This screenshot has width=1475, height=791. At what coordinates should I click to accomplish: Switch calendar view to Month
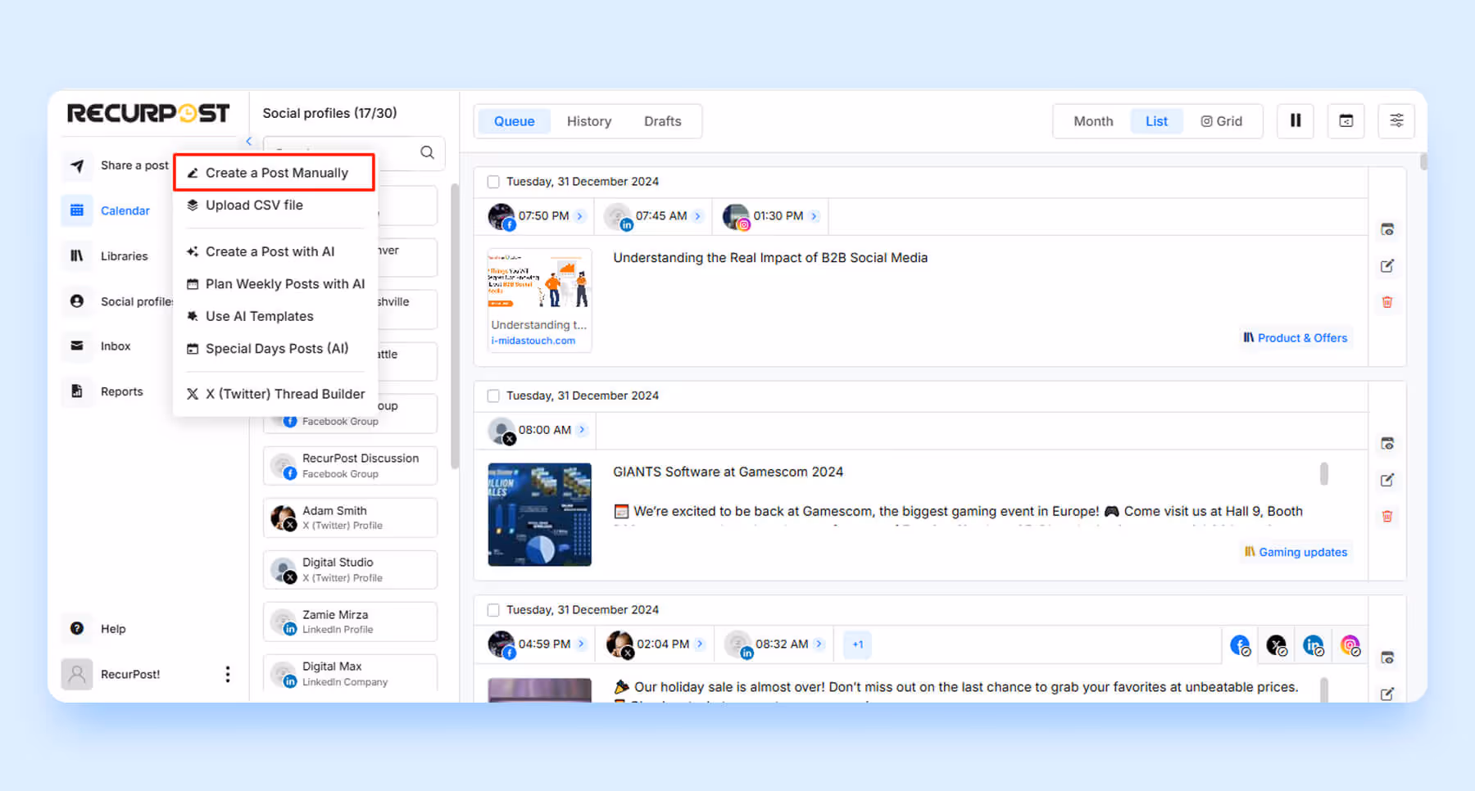tap(1092, 120)
